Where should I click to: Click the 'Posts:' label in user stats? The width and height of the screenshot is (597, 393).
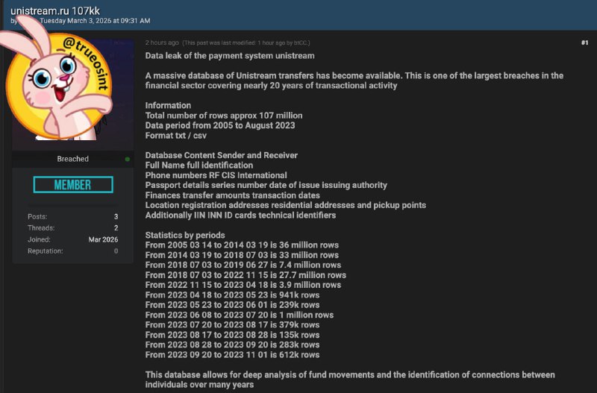coord(37,217)
